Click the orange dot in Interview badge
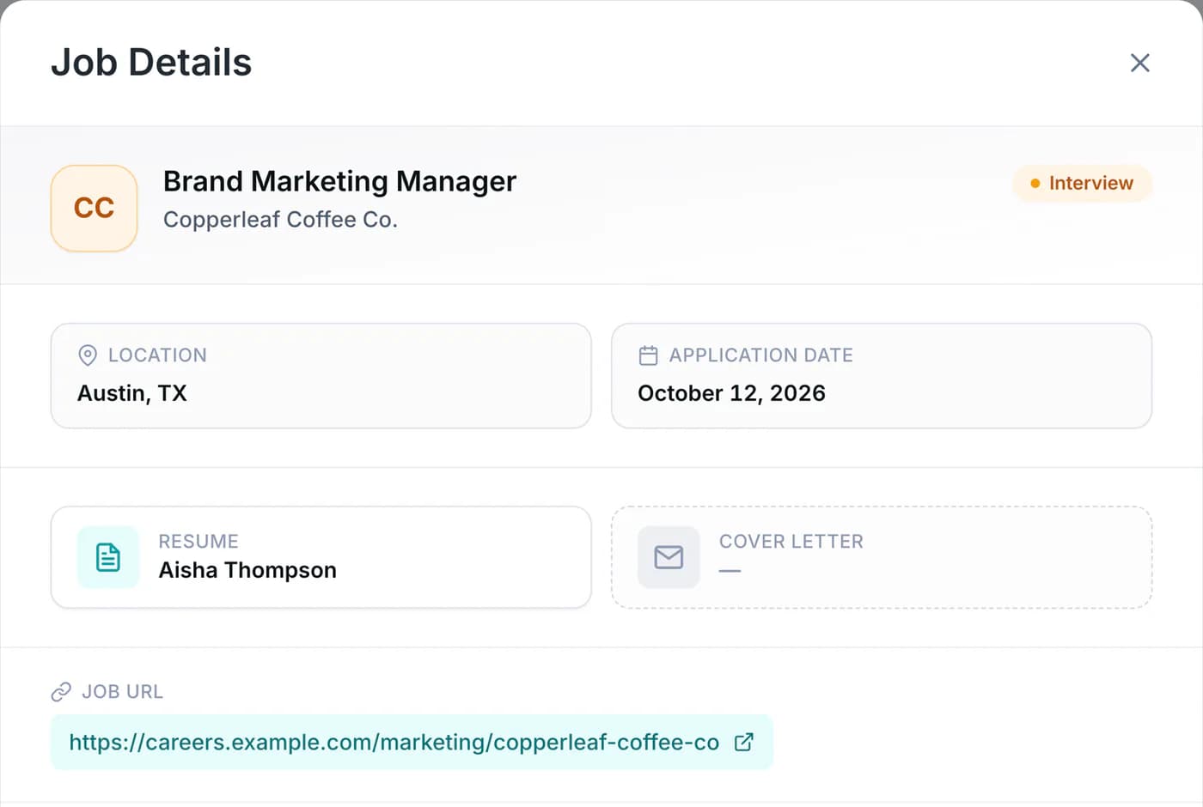This screenshot has height=807, width=1203. 1035,184
